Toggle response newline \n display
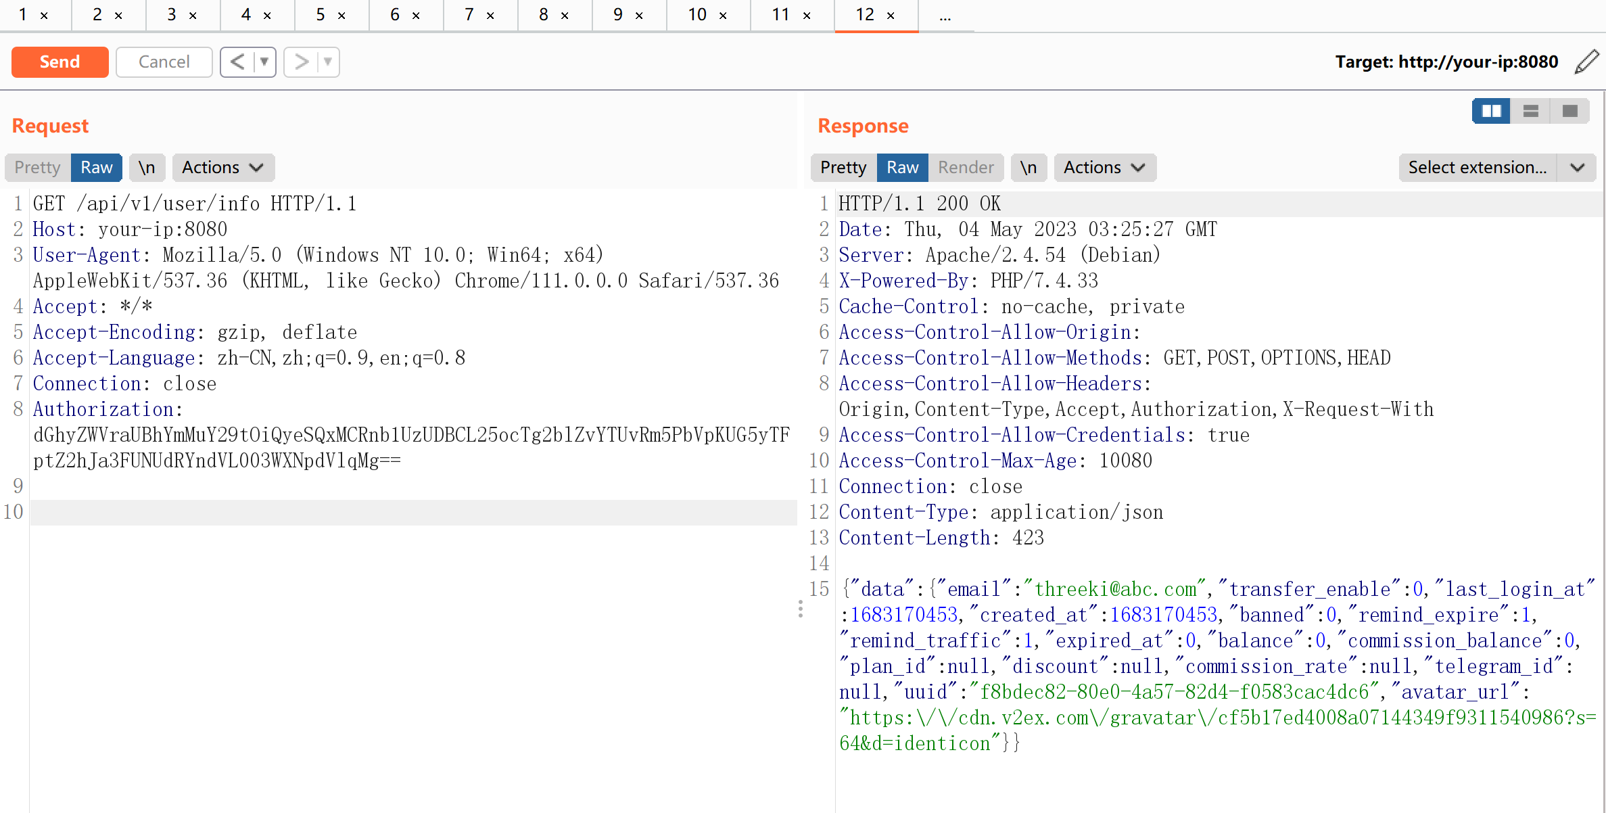This screenshot has height=813, width=1606. click(x=1028, y=168)
